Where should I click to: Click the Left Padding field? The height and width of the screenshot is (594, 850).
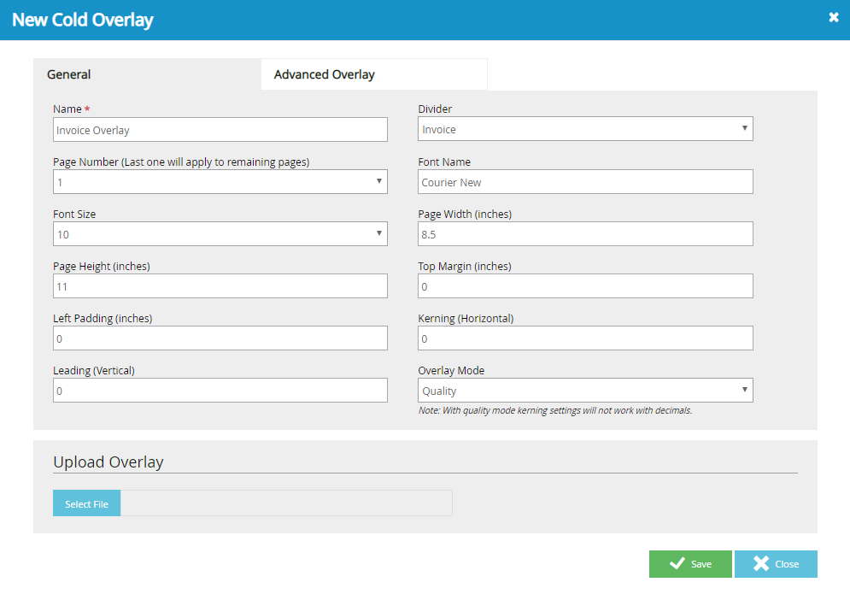click(x=220, y=338)
